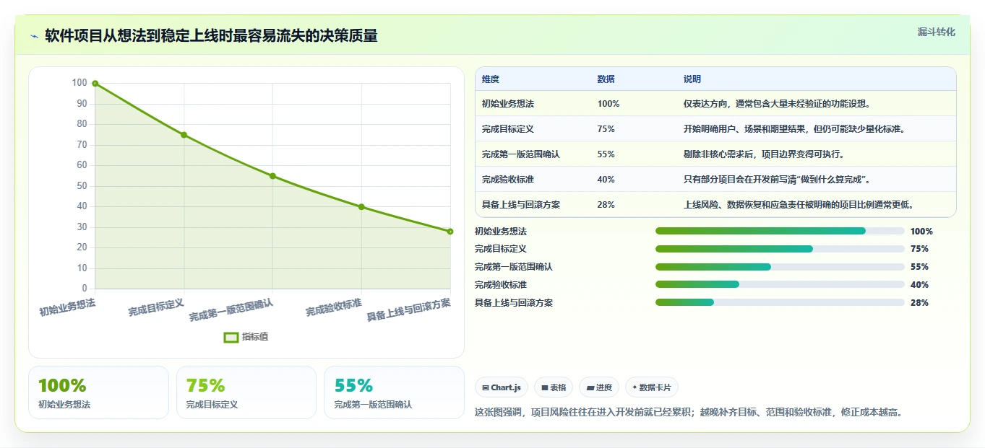Click the x-axis label 完成目标定义
985x448 pixels.
click(x=156, y=308)
